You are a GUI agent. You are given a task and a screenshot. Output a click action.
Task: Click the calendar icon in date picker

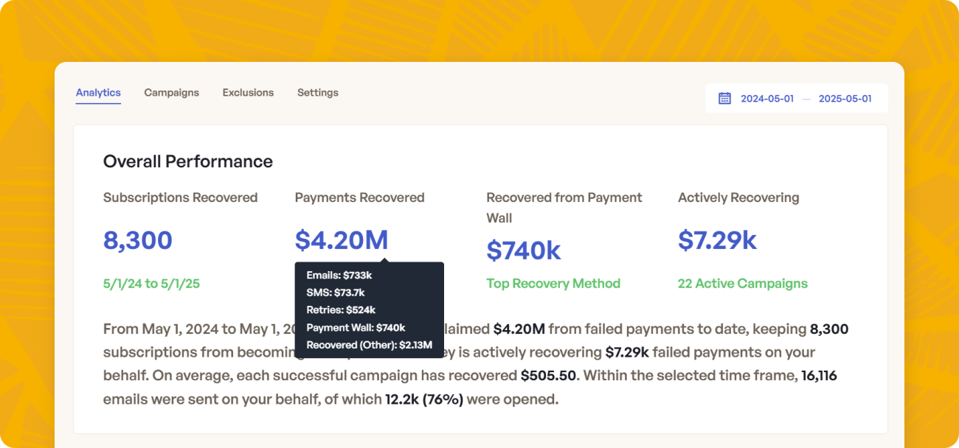(724, 98)
